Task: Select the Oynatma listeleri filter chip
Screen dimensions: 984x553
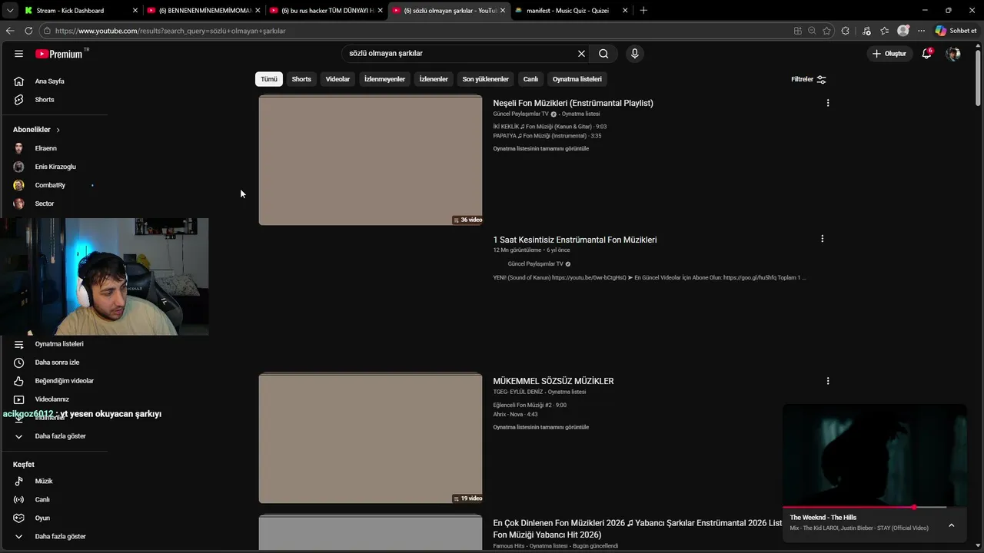Action: tap(577, 79)
